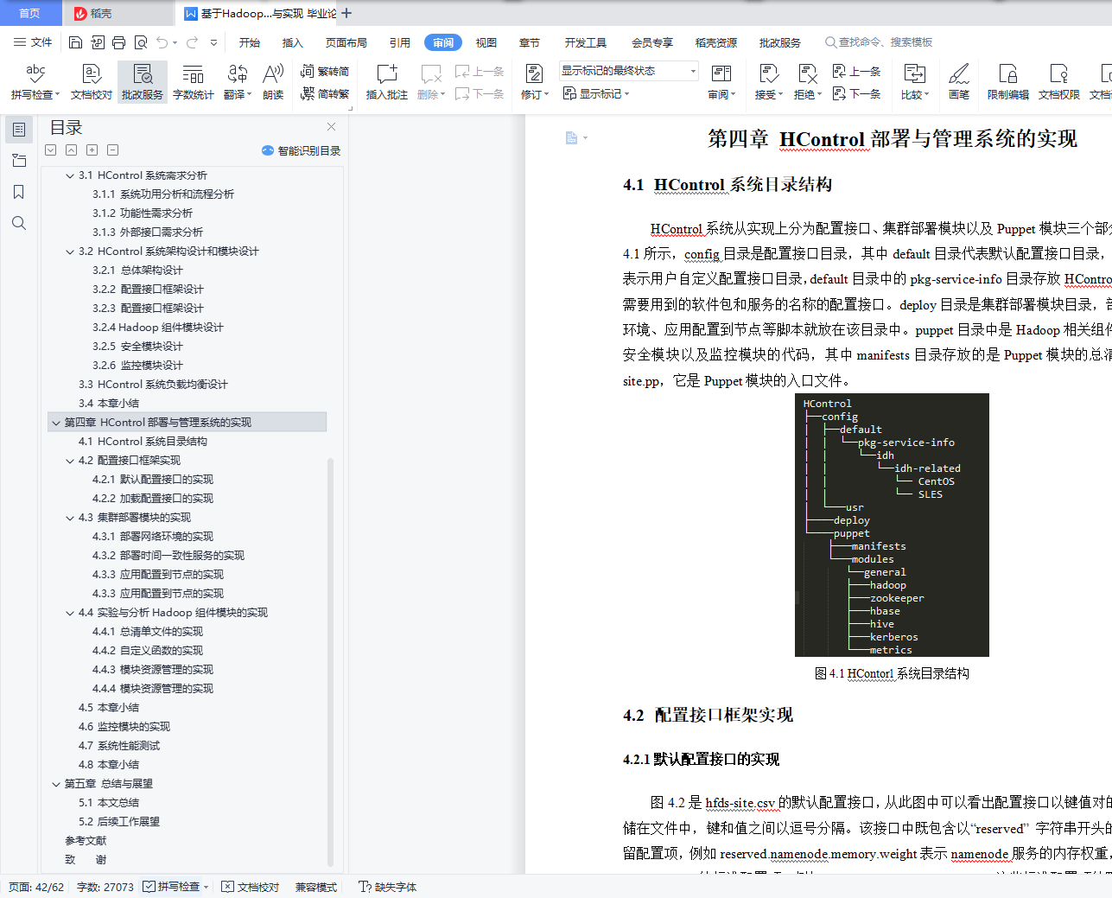The width and height of the screenshot is (1112, 898).
Task: Open the spell check tool (拼写检查)
Action: coord(35,82)
